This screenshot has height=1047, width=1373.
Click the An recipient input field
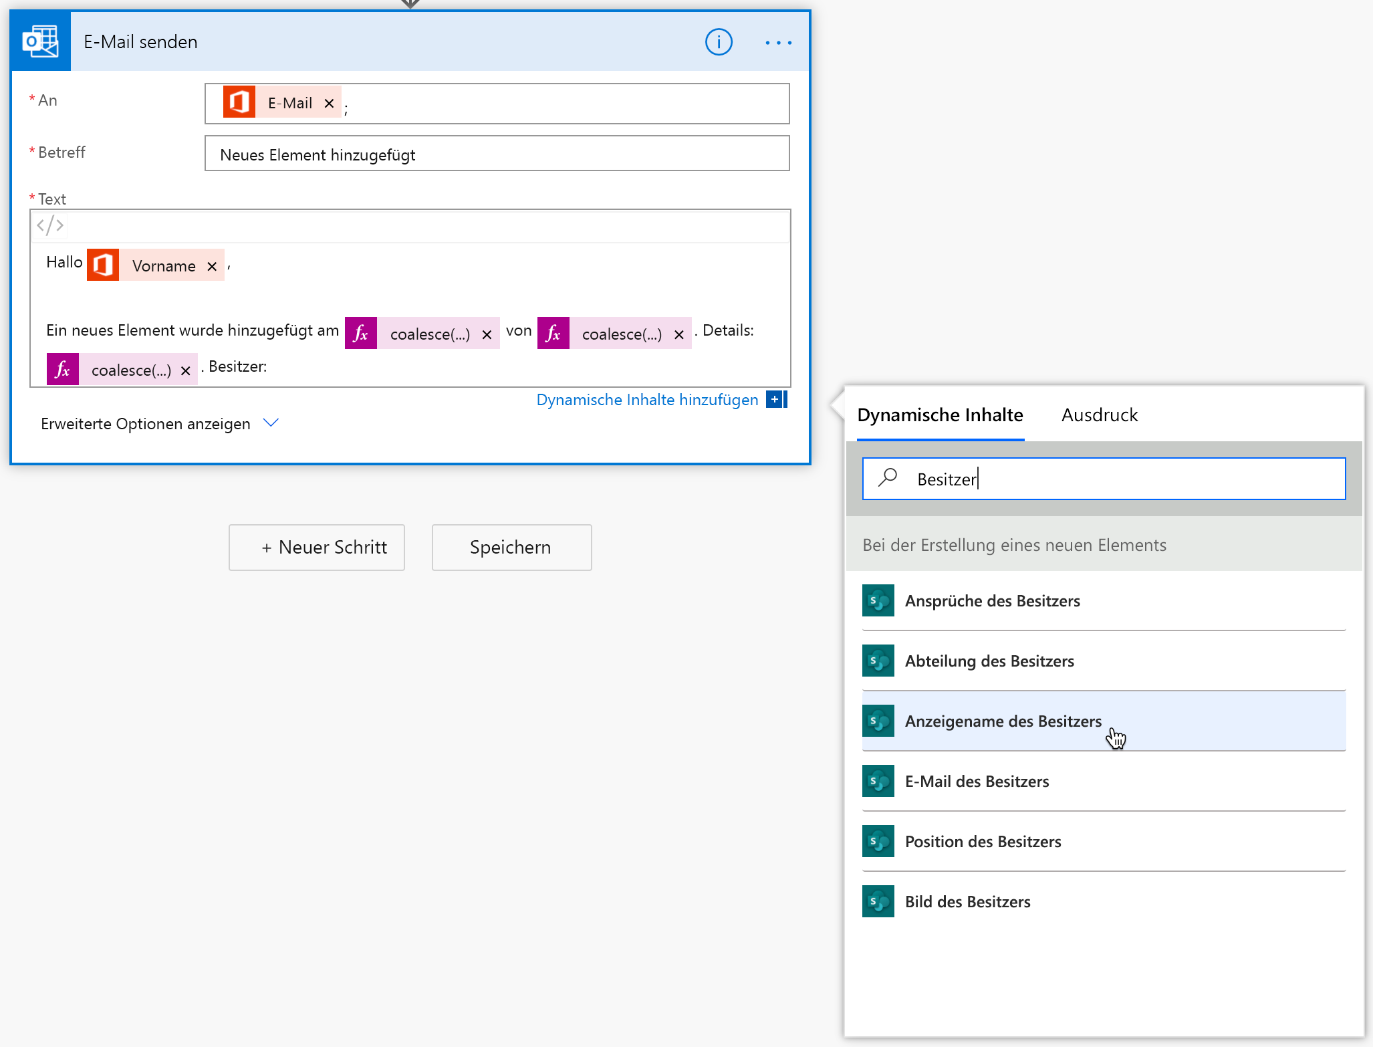click(497, 104)
